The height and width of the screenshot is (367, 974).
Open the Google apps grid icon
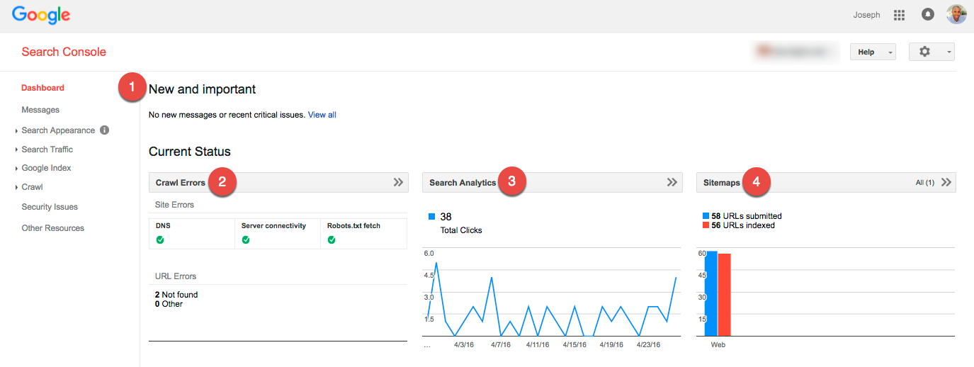(900, 15)
